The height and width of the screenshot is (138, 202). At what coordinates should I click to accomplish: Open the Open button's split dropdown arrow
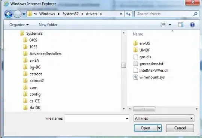pyautogui.click(x=159, y=128)
